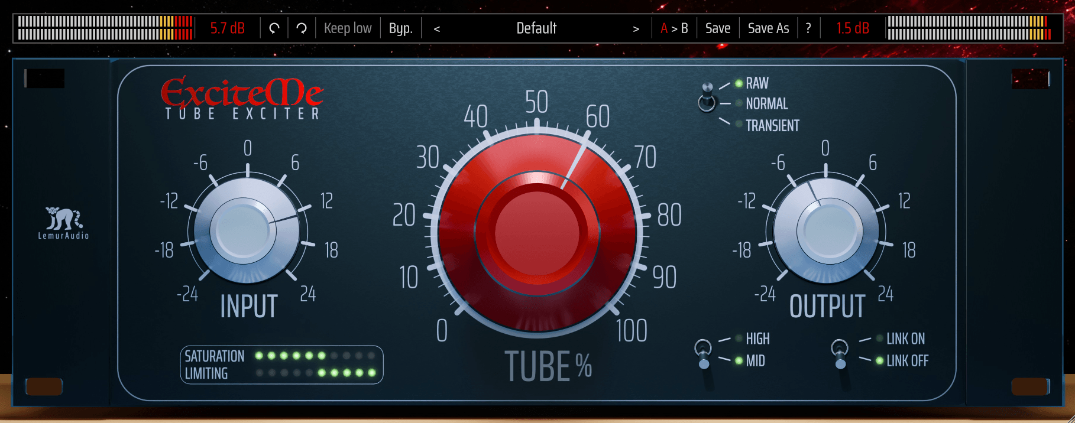The height and width of the screenshot is (423, 1075).
Task: Click the 100 mark on tube dial
Action: pyautogui.click(x=632, y=330)
